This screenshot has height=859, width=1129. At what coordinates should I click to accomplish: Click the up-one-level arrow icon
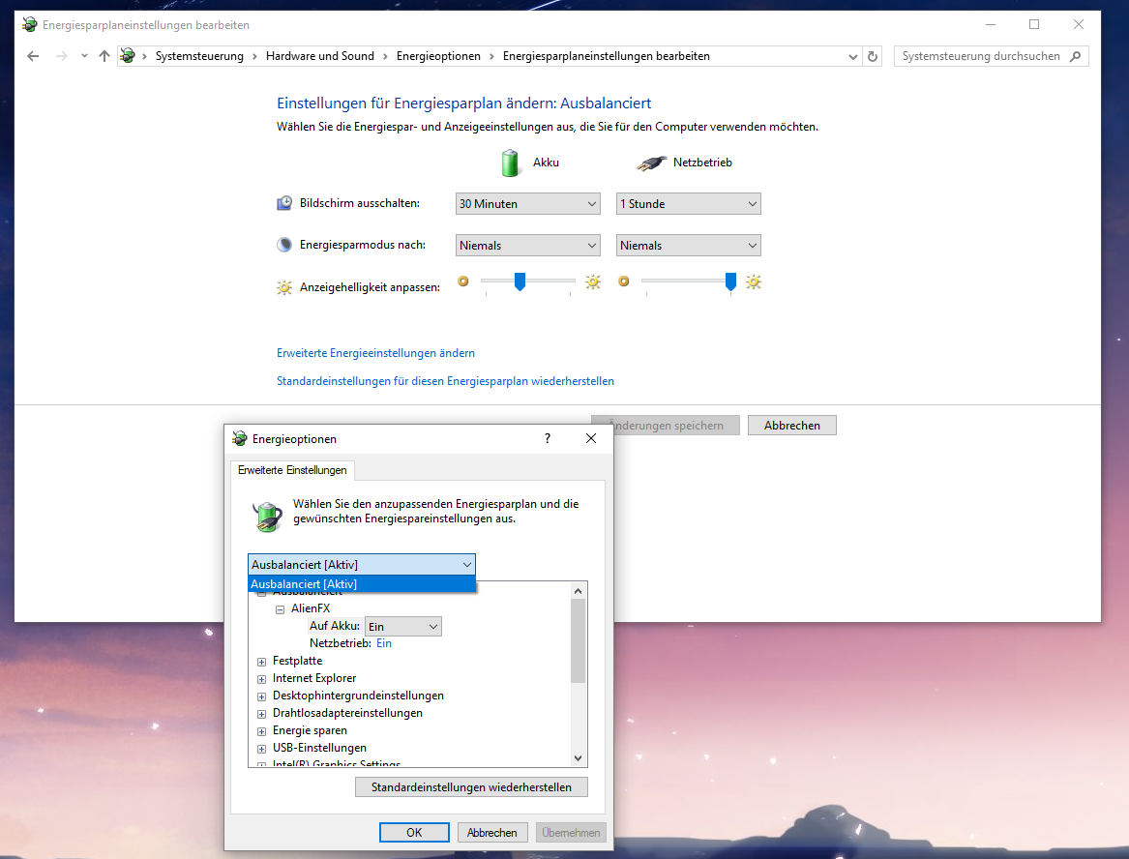coord(104,56)
